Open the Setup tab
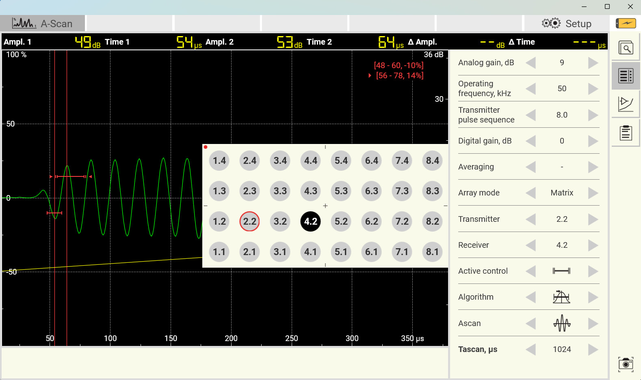This screenshot has width=641, height=380. pyautogui.click(x=567, y=24)
